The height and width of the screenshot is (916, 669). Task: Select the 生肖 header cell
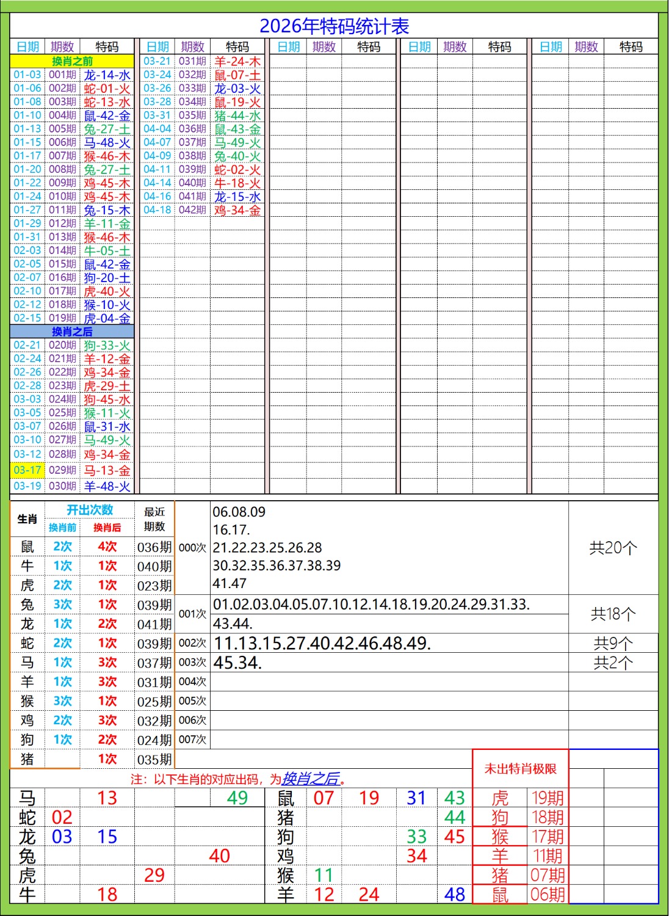tap(27, 519)
